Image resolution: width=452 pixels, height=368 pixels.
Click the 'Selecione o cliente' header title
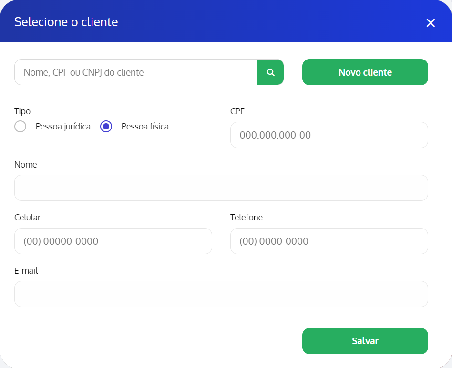[x=66, y=22]
